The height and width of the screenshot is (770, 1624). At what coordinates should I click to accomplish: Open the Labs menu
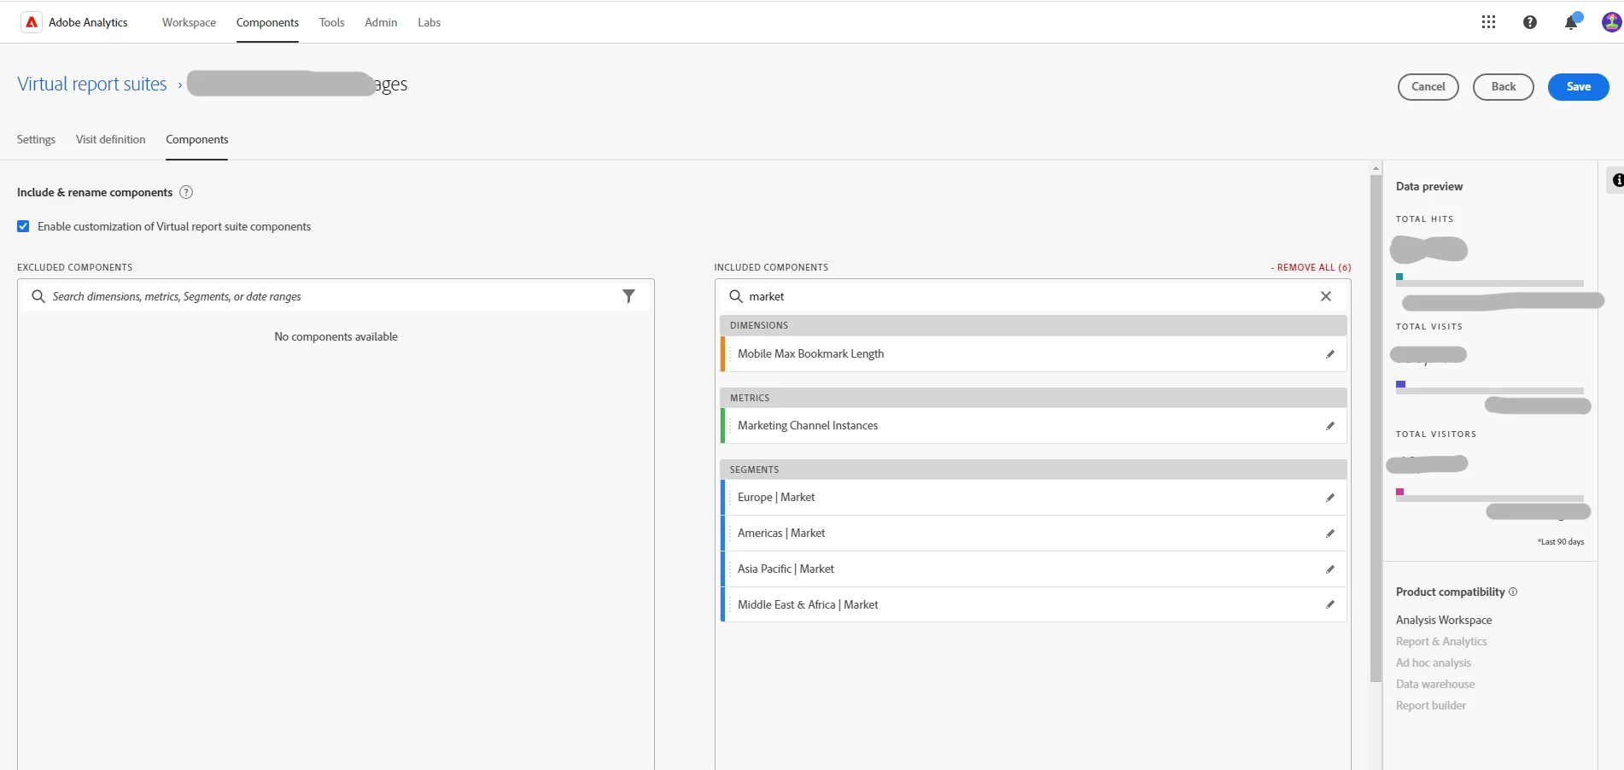point(429,22)
